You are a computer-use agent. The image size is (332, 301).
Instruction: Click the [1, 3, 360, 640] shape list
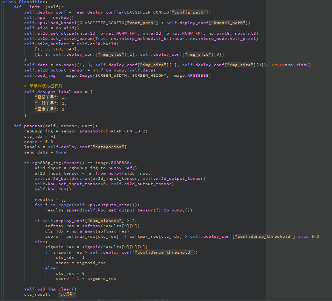57,49
